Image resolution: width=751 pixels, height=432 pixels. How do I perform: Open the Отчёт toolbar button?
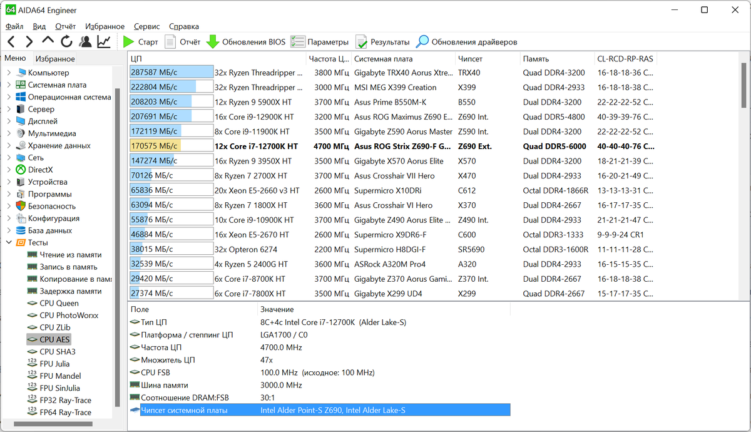[x=183, y=42]
